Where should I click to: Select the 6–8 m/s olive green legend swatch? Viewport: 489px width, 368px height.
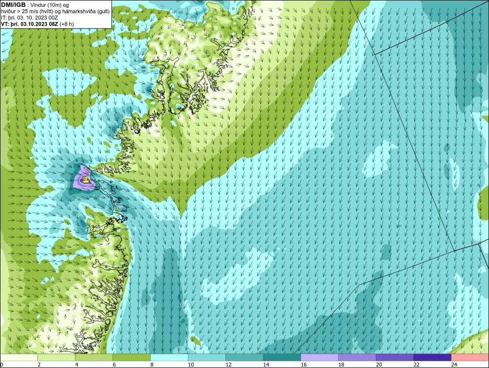tap(132, 357)
